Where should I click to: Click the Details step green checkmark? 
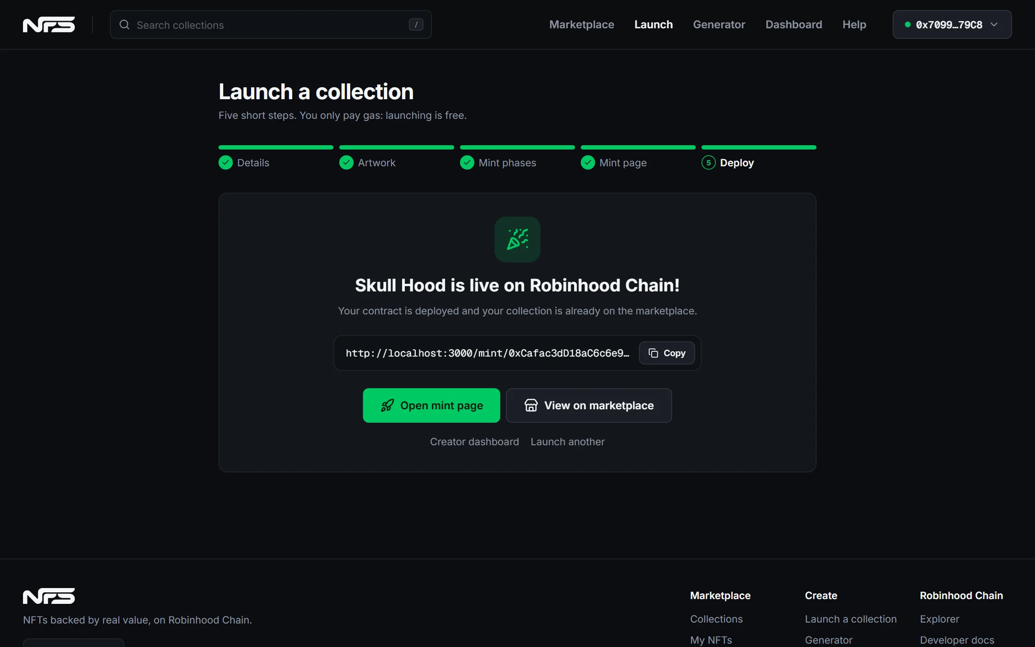pos(226,162)
